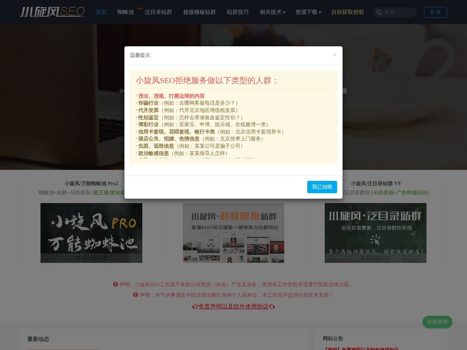Open the 蜘蛛池 navigation item
Image resolution: width=467 pixels, height=350 pixels.
coord(126,12)
